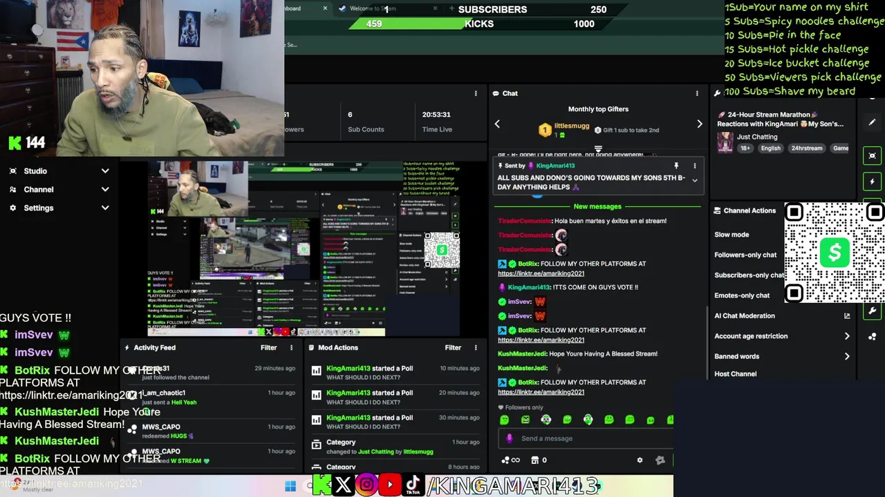Expand the Settings sidebar section
The image size is (885, 497).
point(105,208)
